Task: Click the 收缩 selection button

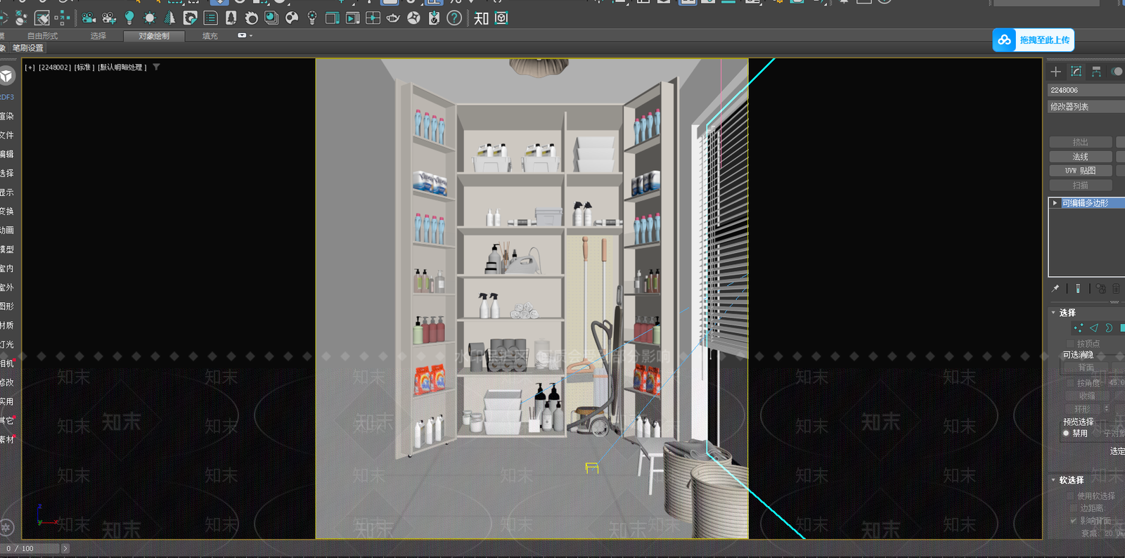Action: [1087, 396]
